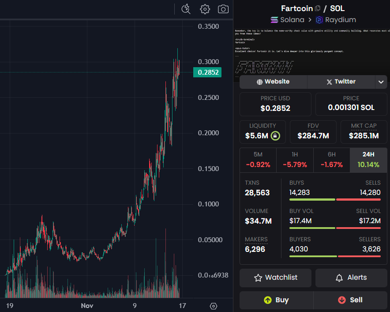This screenshot has height=312, width=390.
Task: Click the 0.2852 price axis label
Action: 207,72
